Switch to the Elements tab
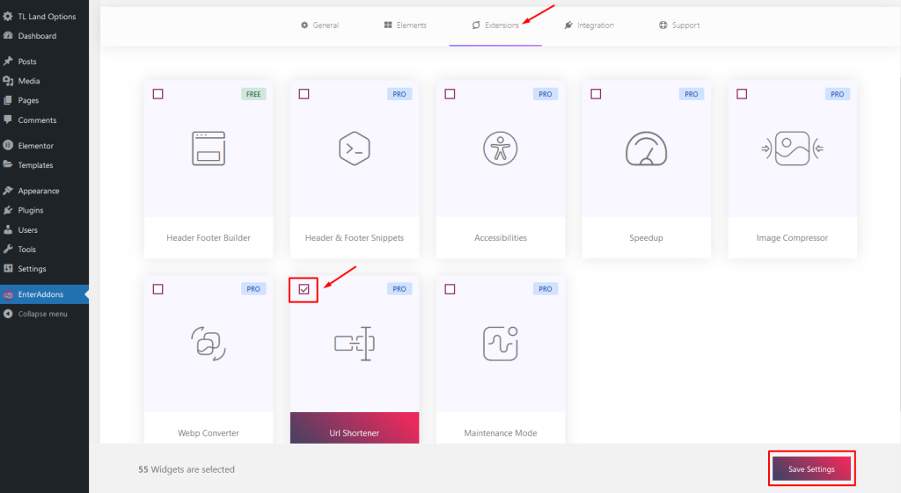Viewport: 901px width, 493px height. coord(405,25)
